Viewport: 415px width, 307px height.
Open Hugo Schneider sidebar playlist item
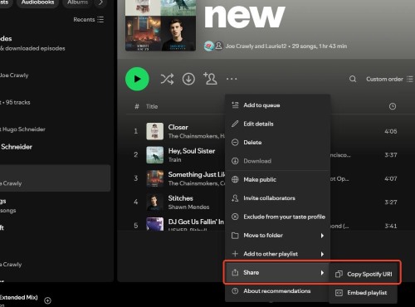point(22,129)
